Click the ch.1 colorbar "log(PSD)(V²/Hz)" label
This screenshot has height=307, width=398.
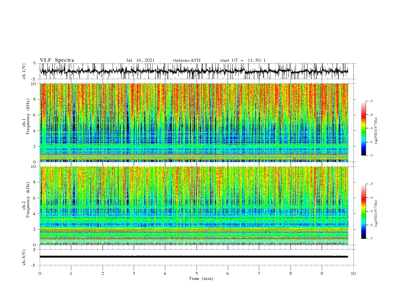[x=376, y=131]
